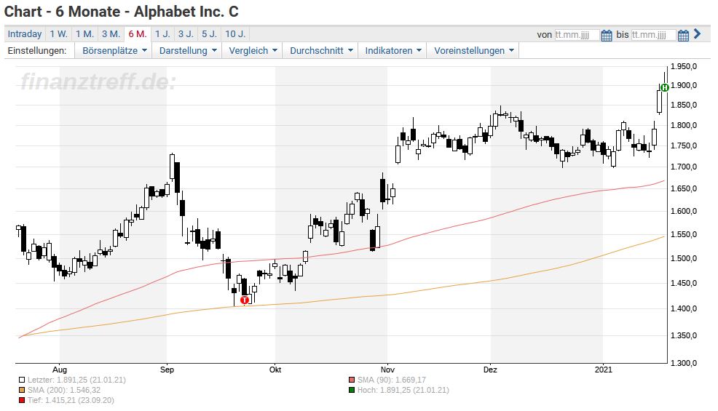Select the 1 W. timeframe tab
718x411 pixels.
[x=58, y=34]
